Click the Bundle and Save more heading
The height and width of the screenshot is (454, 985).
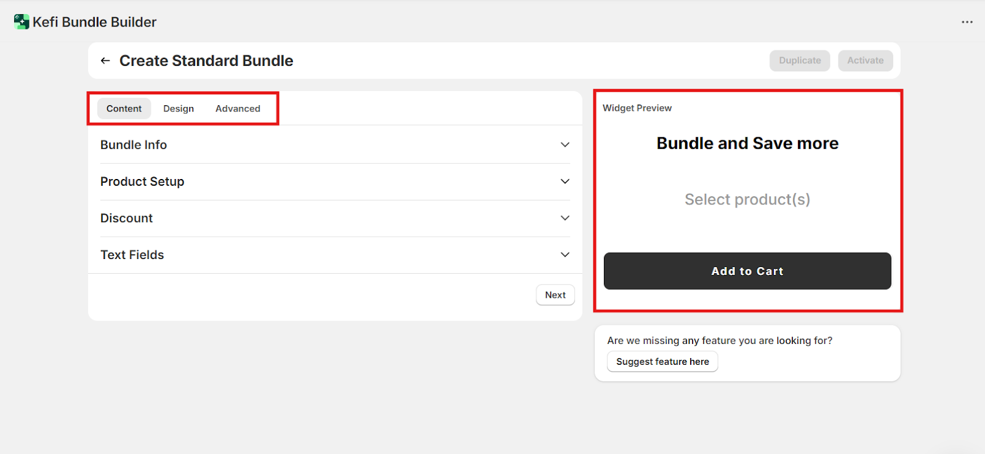coord(747,143)
